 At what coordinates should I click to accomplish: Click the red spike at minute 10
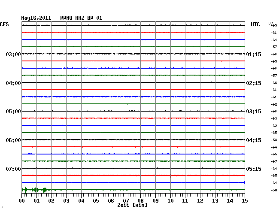(170, 176)
